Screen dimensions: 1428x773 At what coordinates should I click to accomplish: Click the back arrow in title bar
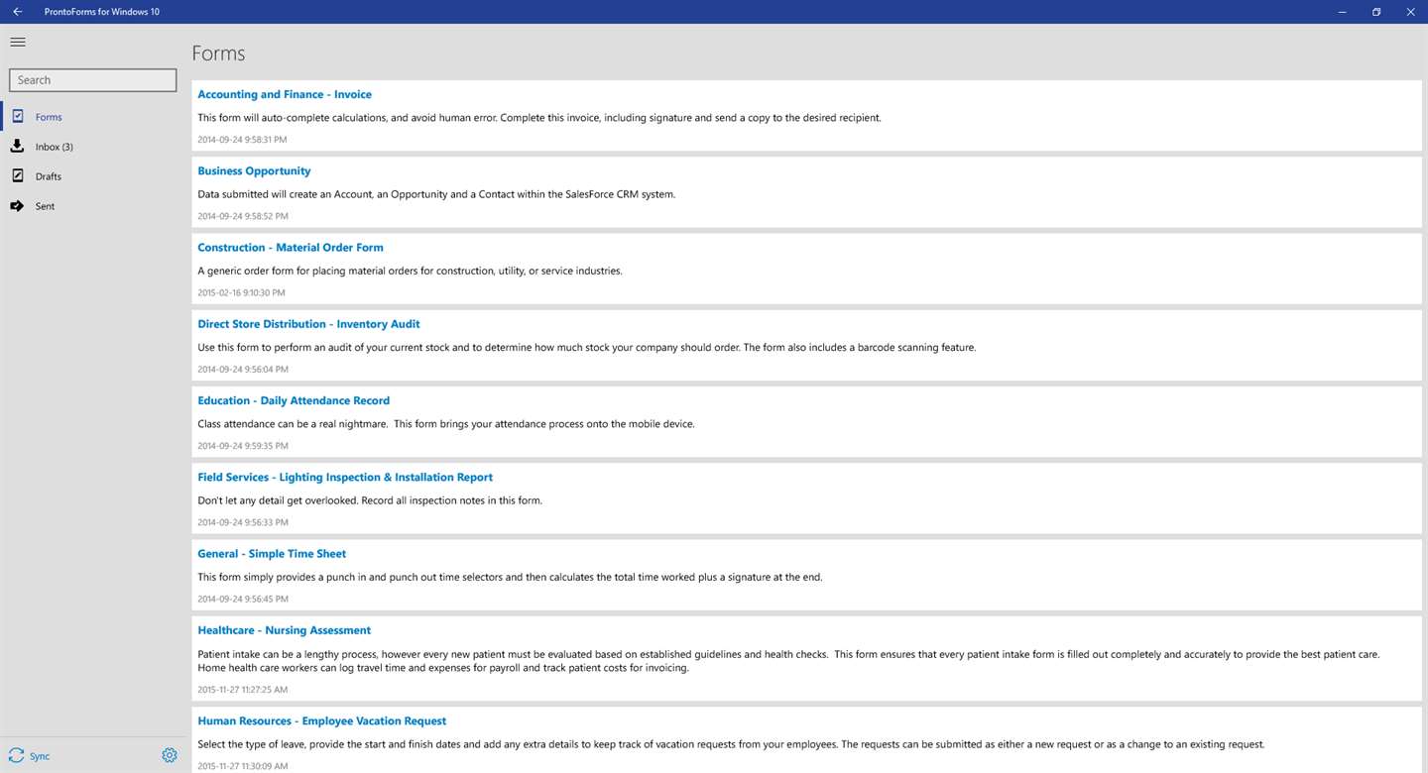tap(17, 12)
